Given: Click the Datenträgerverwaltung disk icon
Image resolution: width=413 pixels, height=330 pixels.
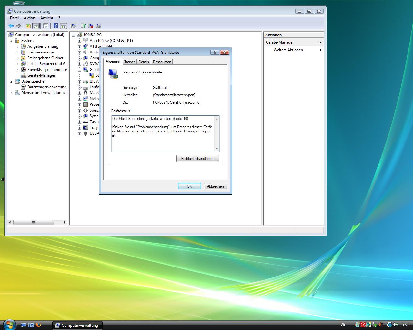Looking at the screenshot, I should click(x=23, y=87).
